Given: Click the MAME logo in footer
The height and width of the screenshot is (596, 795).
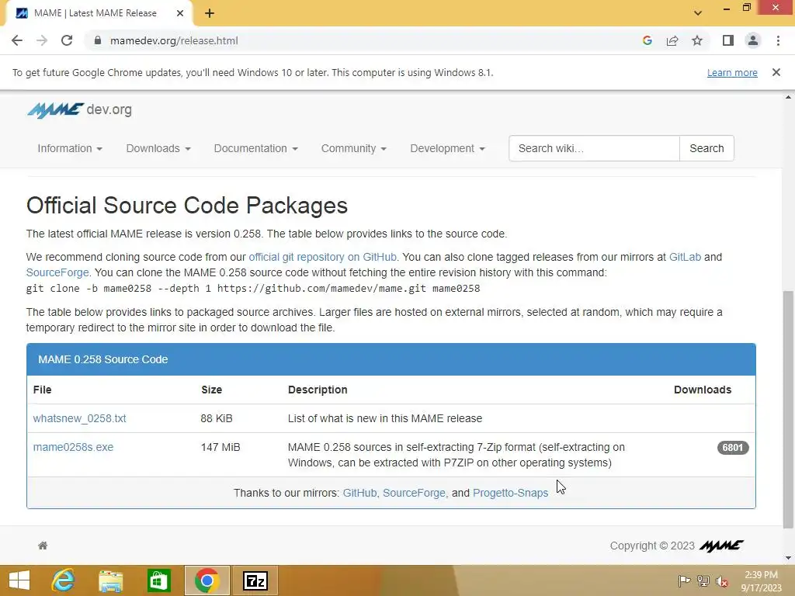Looking at the screenshot, I should 721,546.
